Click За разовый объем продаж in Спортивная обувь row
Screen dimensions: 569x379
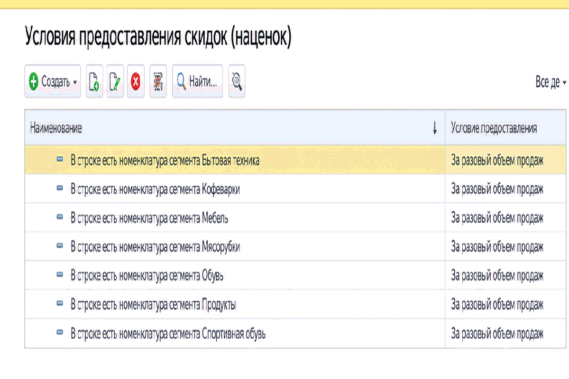click(x=497, y=334)
